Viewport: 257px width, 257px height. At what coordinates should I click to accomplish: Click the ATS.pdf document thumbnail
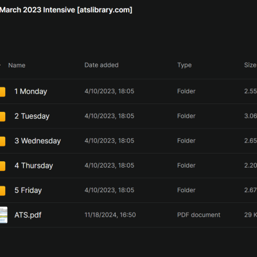coord(3,215)
